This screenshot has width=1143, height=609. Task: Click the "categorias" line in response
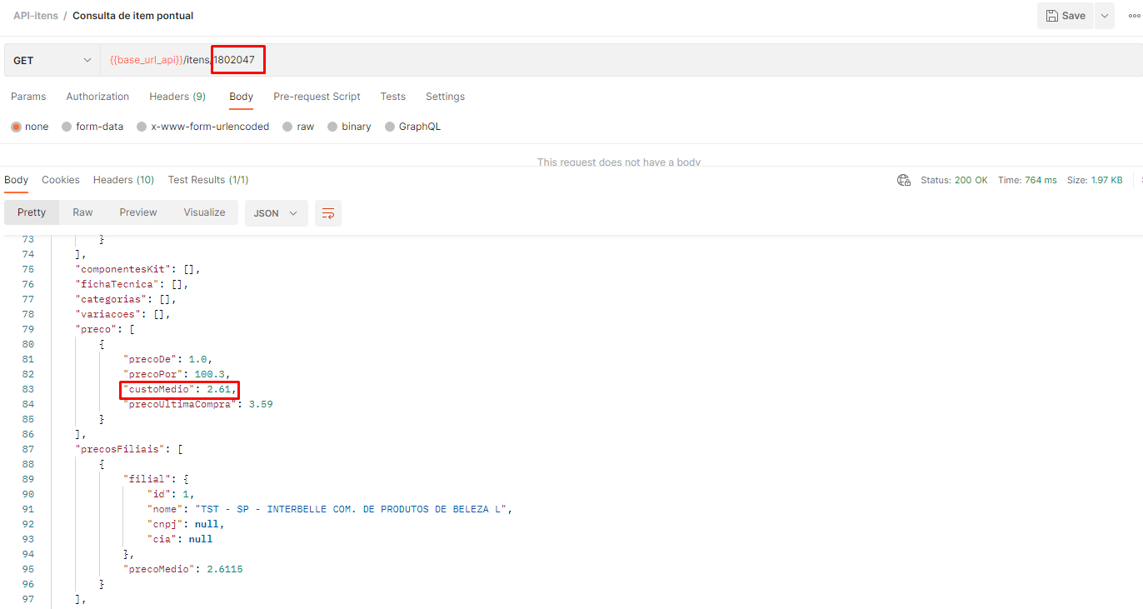125,299
